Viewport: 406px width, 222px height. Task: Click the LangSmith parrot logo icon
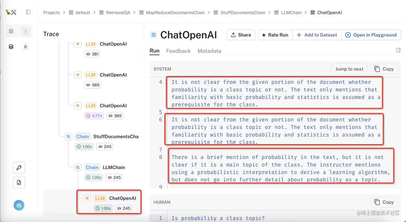point(11,12)
